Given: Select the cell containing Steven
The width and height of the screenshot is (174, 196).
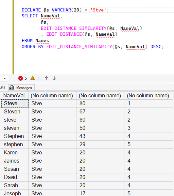Looking at the screenshot, I should 15,112.
